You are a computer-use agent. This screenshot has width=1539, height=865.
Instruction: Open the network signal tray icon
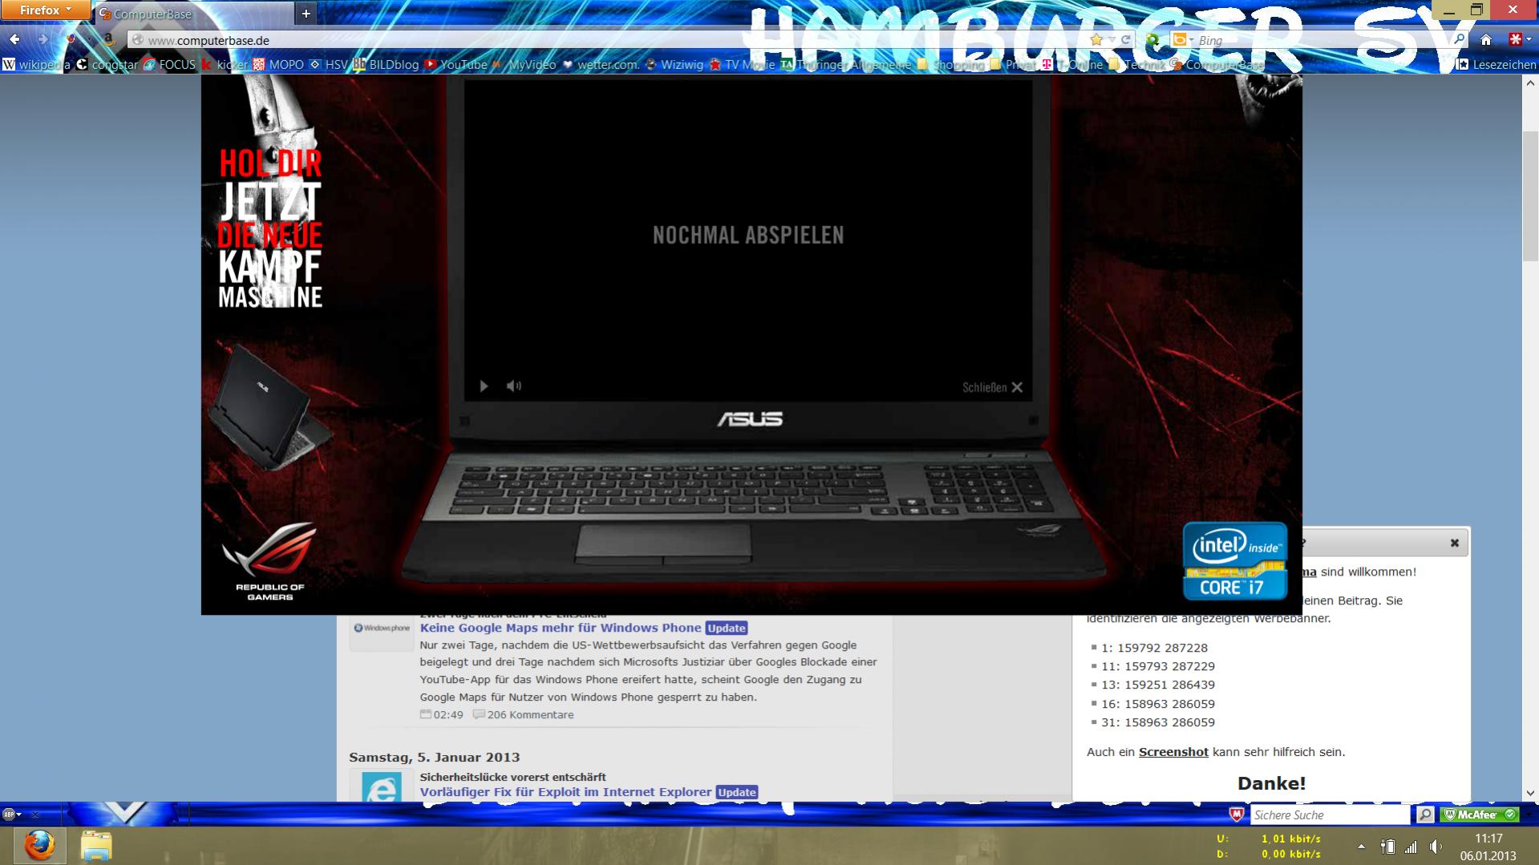tap(1411, 847)
